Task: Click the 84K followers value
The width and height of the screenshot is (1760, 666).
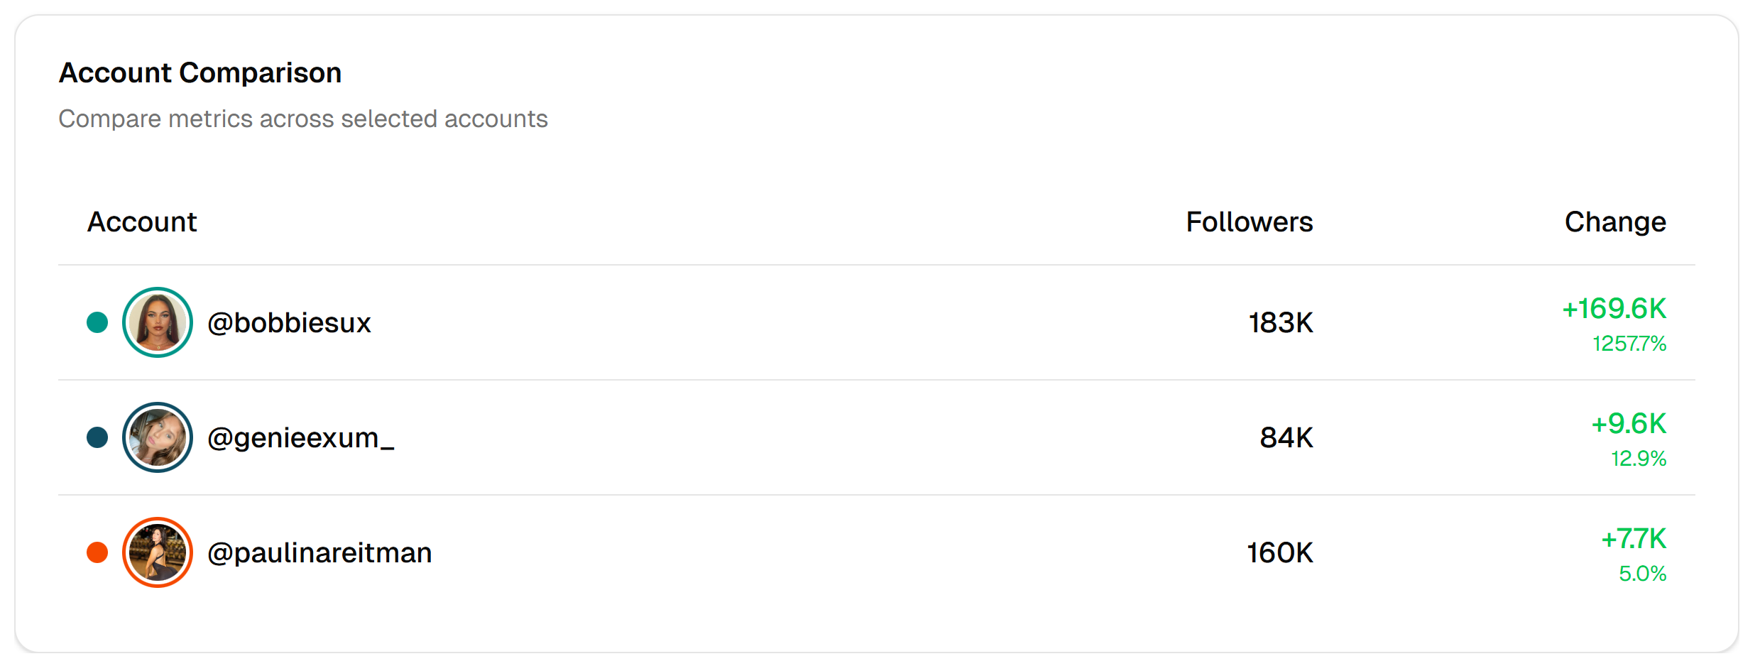Action: pos(1286,438)
